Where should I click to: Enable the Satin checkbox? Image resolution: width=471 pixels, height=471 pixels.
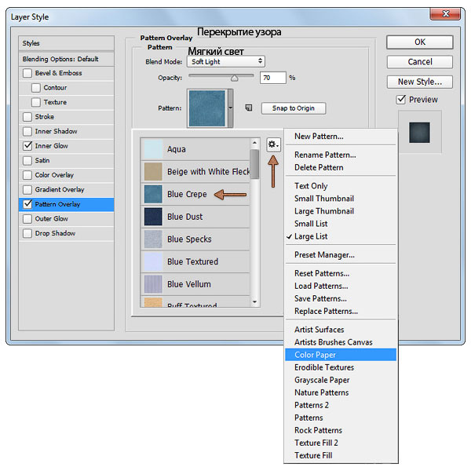pos(27,160)
